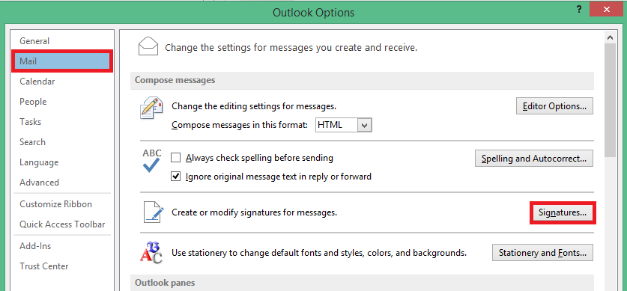Click the scrollbar up arrow
Image resolution: width=627 pixels, height=291 pixels.
(x=611, y=37)
